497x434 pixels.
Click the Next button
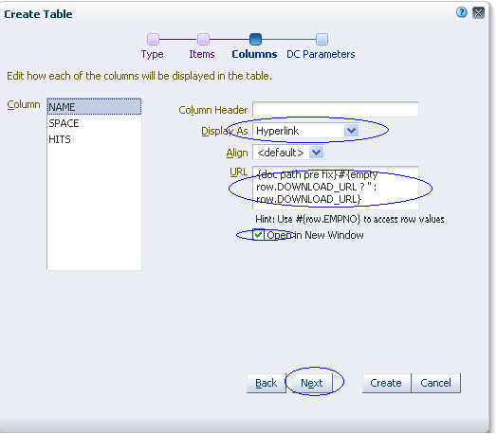tap(312, 383)
